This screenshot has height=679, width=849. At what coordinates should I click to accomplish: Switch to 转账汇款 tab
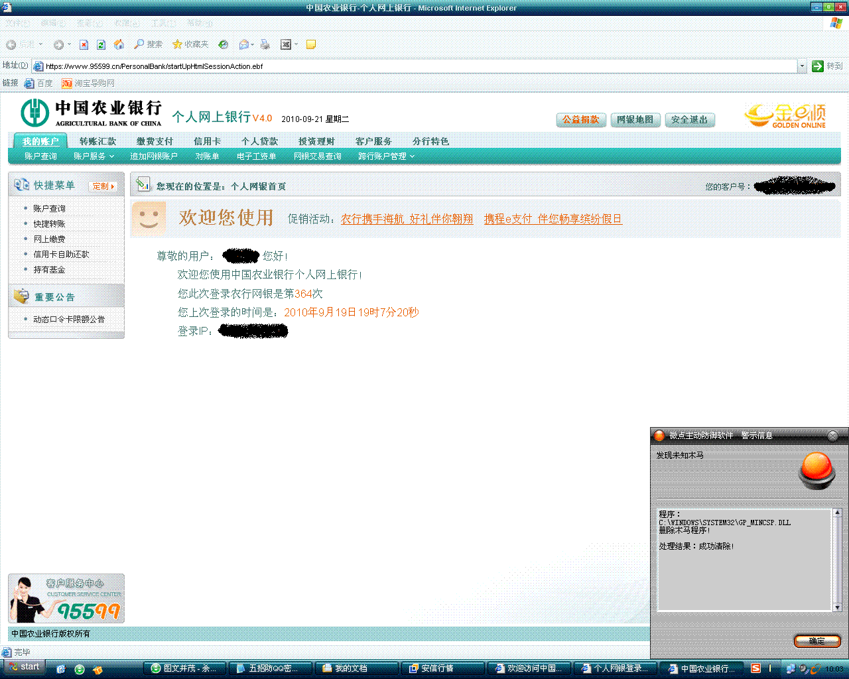[98, 141]
